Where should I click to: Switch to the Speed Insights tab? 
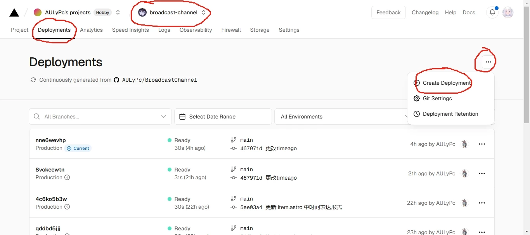coord(130,30)
